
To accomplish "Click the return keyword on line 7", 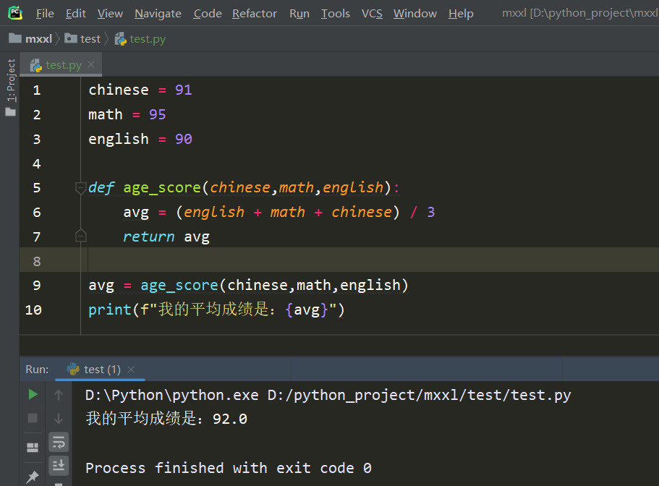I will coord(149,236).
